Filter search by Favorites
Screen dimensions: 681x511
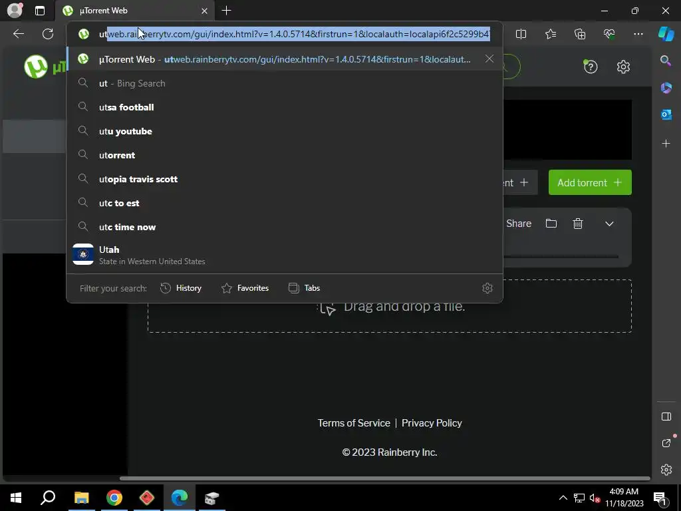click(x=245, y=287)
